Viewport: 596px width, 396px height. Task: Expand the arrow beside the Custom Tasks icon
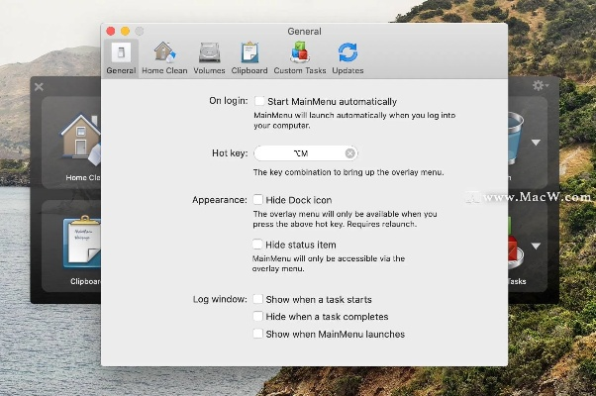click(536, 247)
